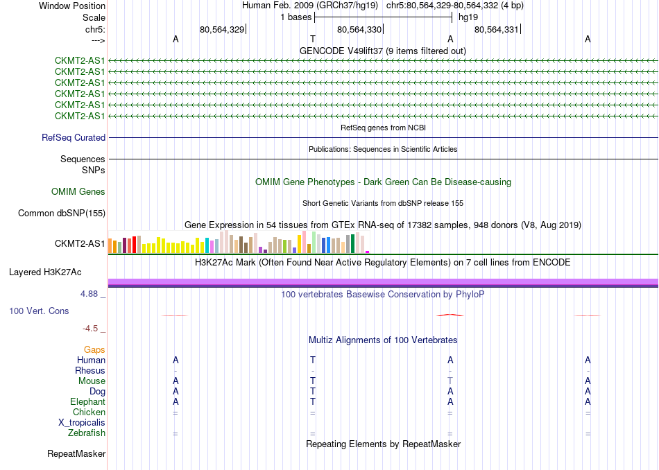
Task: Click the GTEx tissue expression bar chart
Action: [239, 242]
